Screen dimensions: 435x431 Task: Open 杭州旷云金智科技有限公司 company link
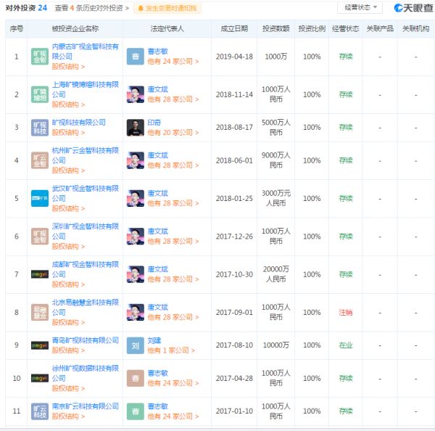tap(85, 150)
